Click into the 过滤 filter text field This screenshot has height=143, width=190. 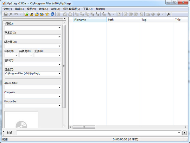tap(98, 133)
